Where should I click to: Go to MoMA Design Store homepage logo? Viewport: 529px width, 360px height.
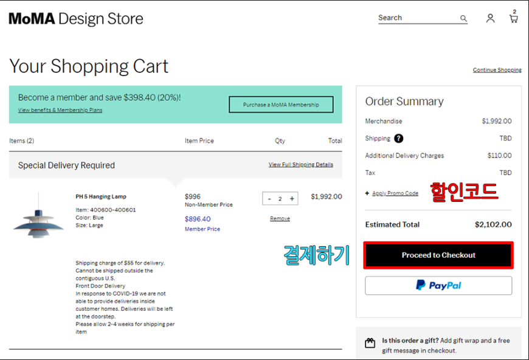[x=76, y=19]
